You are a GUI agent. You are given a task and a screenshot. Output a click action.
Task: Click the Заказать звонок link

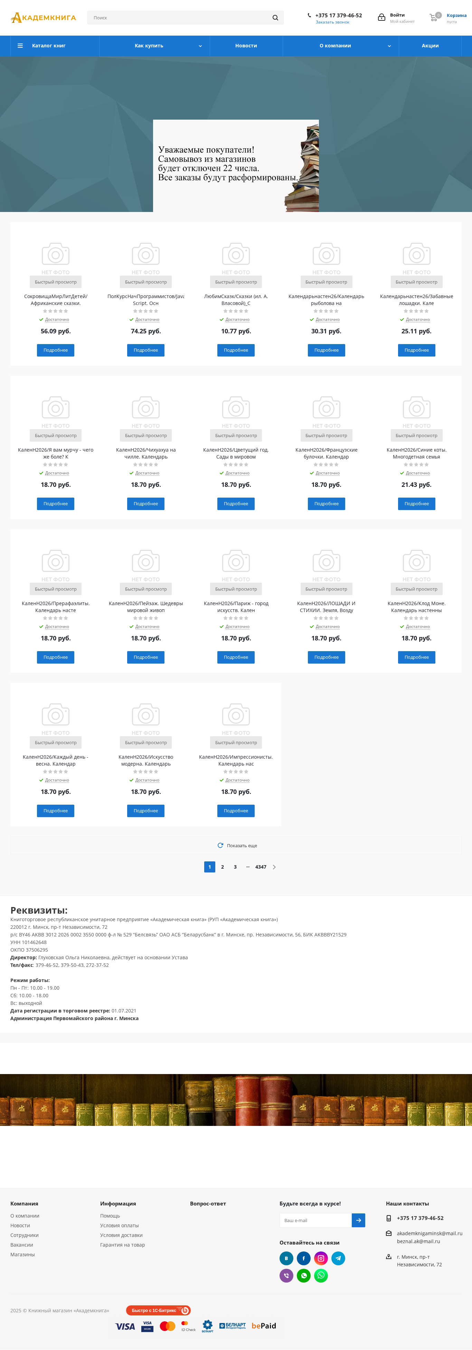tap(332, 22)
